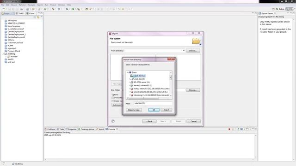Switch to the Coverage Viewer tab

[x=86, y=129]
